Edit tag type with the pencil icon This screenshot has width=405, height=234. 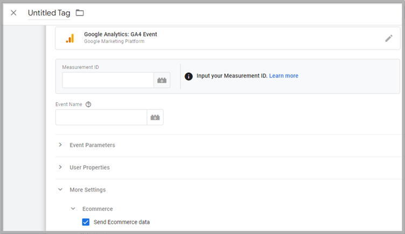389,38
